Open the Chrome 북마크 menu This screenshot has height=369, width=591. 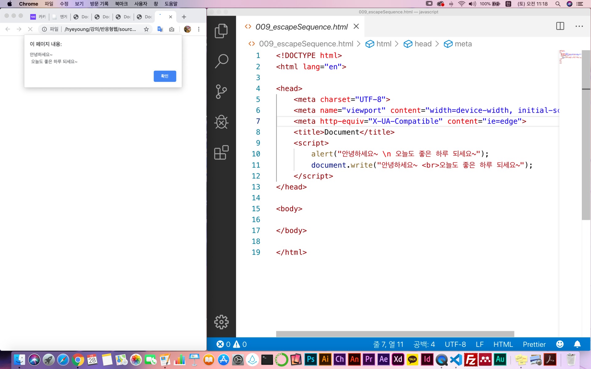121,4
